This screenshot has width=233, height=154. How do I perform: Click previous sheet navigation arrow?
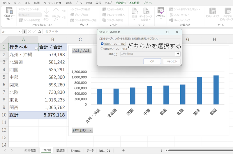pos(5,151)
